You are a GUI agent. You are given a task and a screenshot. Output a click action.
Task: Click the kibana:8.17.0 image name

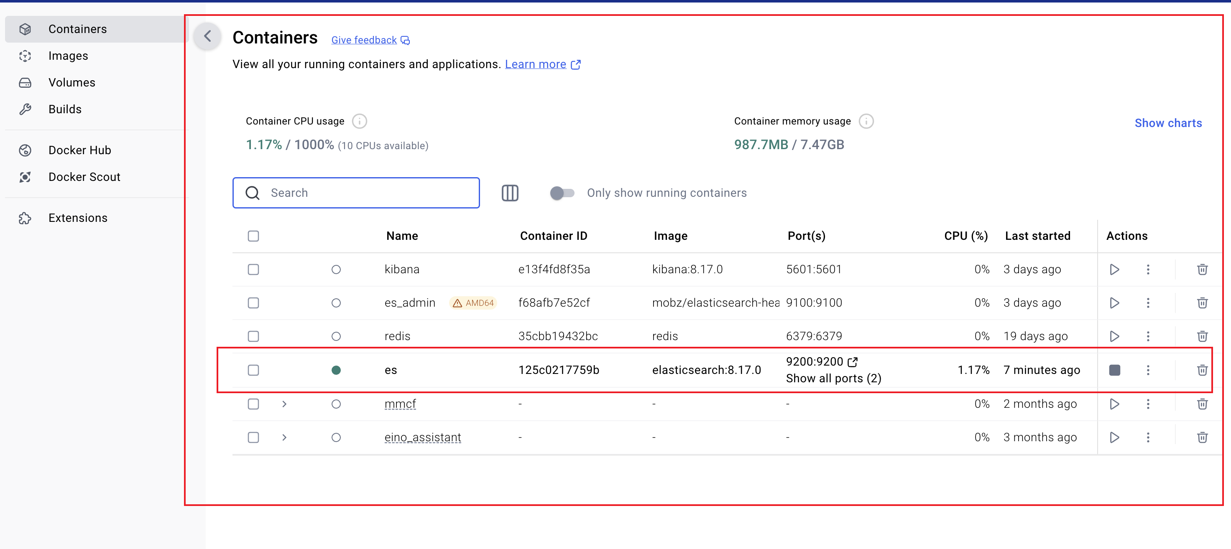click(x=687, y=269)
